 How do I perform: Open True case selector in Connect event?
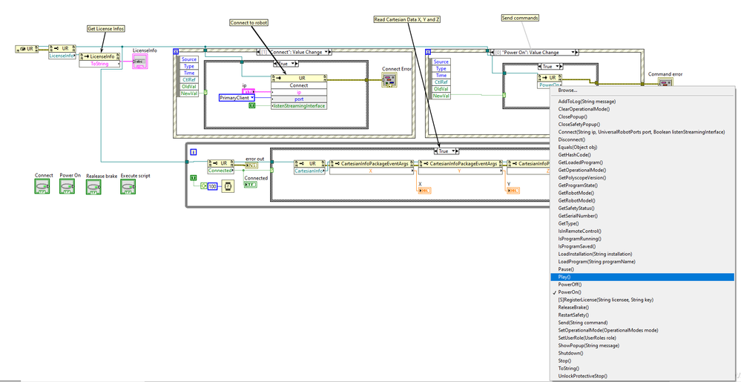click(x=286, y=63)
